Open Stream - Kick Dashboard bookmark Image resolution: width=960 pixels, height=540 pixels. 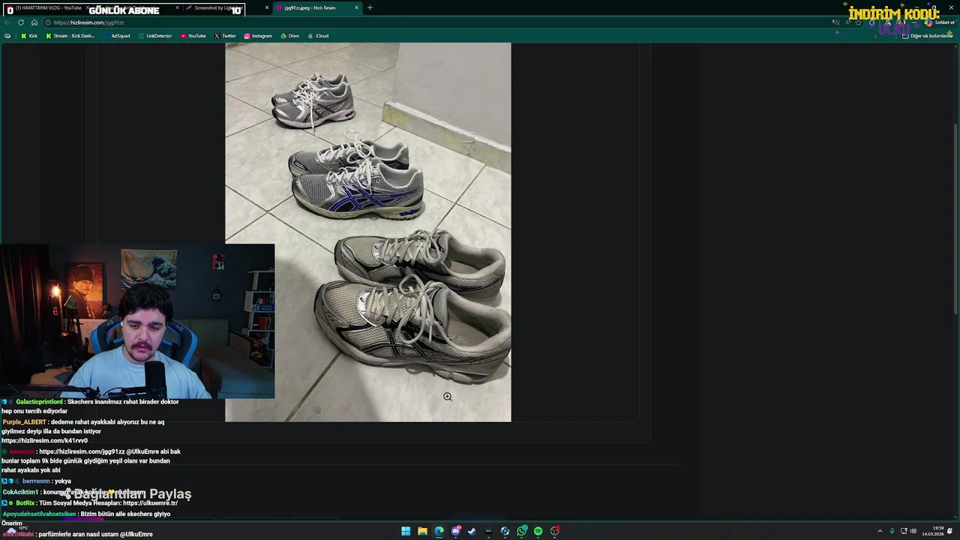70,36
